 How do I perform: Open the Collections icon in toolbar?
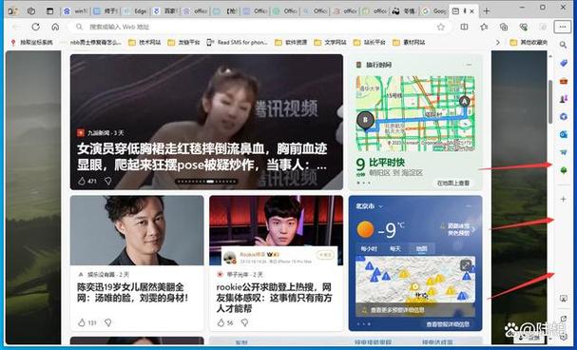coord(504,27)
